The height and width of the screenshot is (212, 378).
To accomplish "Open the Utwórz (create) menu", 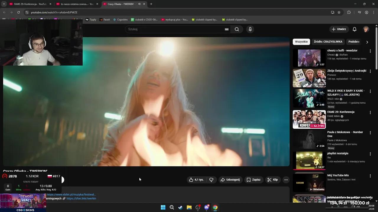I will pos(339,29).
